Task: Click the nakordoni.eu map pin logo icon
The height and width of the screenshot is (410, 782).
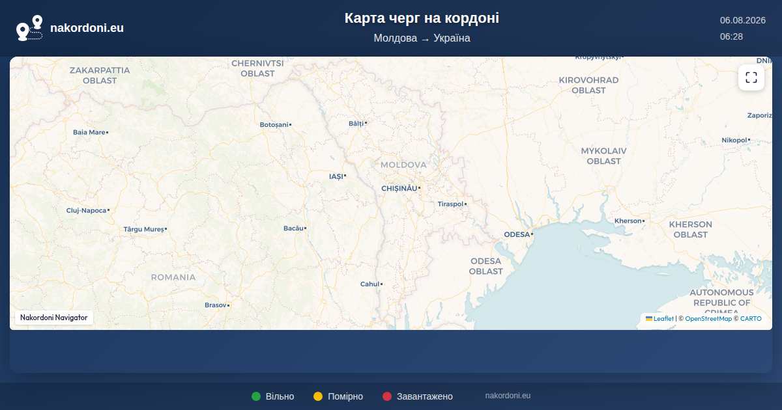Action: (x=29, y=28)
